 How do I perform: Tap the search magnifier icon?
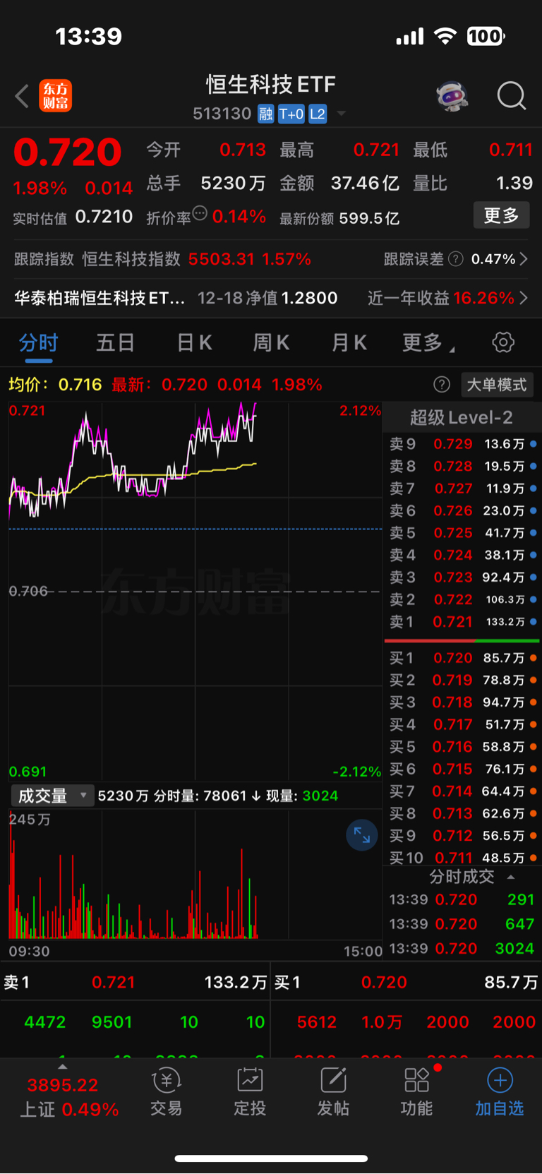pos(512,96)
